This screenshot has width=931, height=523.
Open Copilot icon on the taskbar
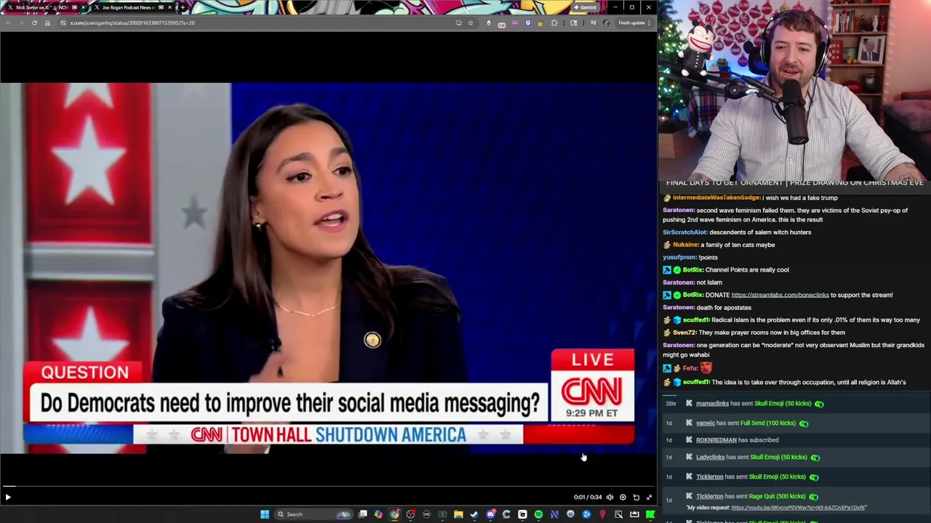[x=378, y=514]
